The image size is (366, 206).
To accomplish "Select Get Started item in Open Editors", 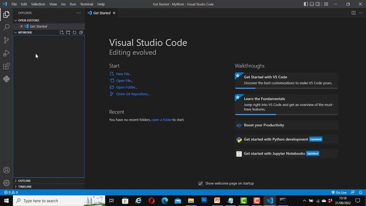I will pyautogui.click(x=49, y=26).
